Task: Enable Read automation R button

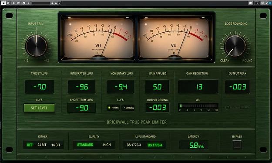Action: (13, 3)
